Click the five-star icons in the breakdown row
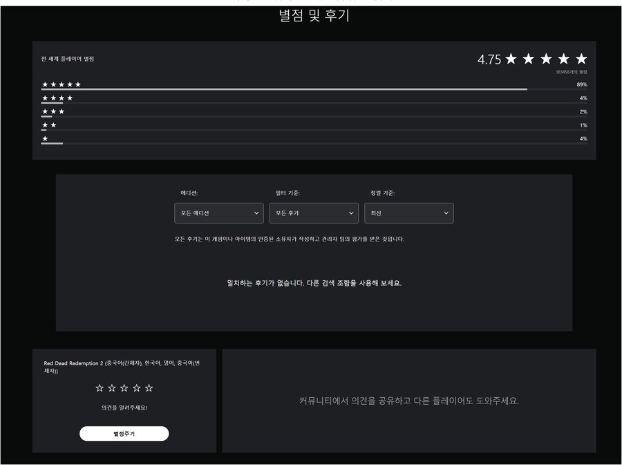This screenshot has height=465, width=622. (x=62, y=84)
